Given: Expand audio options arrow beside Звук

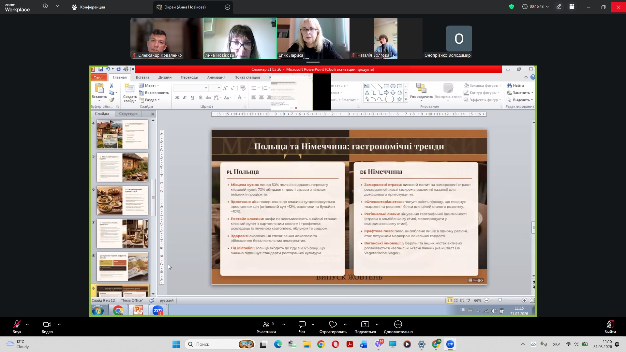Looking at the screenshot, I should click(27, 324).
